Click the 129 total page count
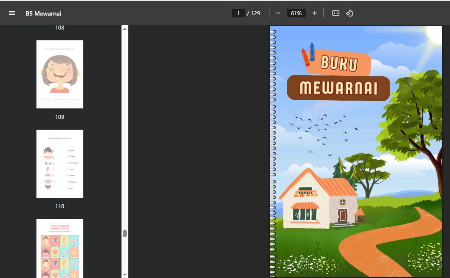Viewport: 450px width, 278px height. click(x=256, y=13)
